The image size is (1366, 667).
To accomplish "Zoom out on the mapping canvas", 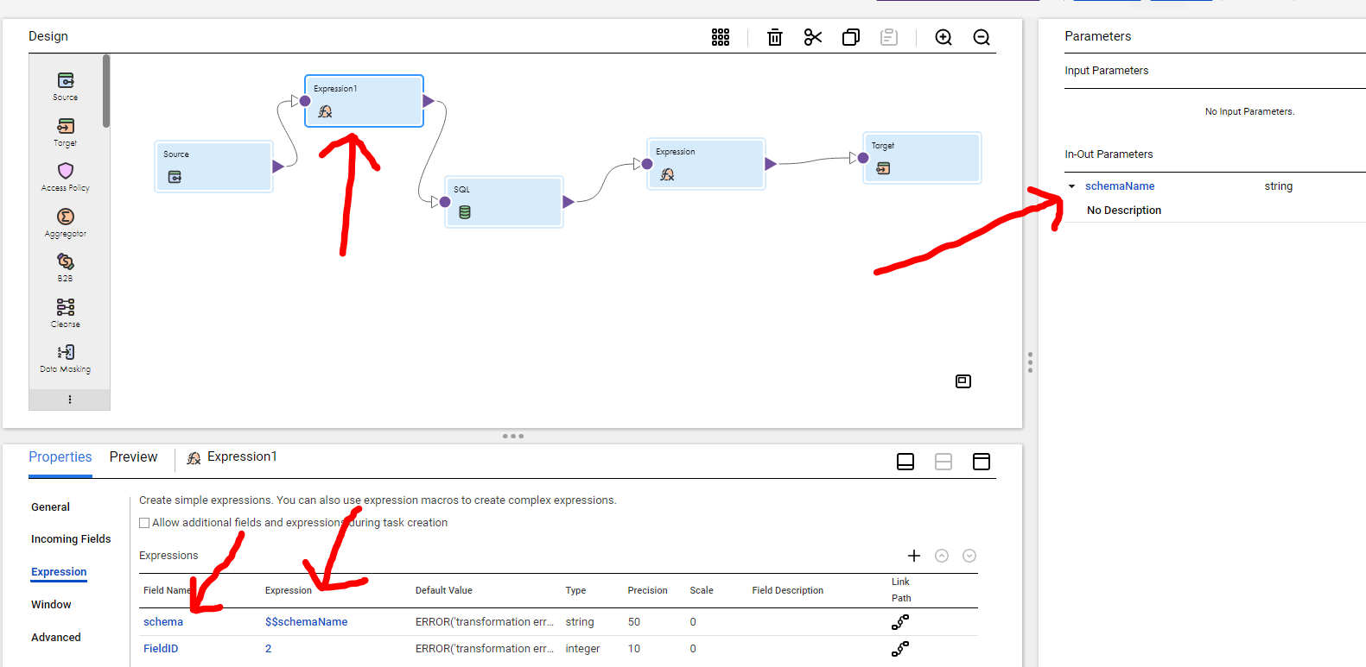I will [x=982, y=37].
